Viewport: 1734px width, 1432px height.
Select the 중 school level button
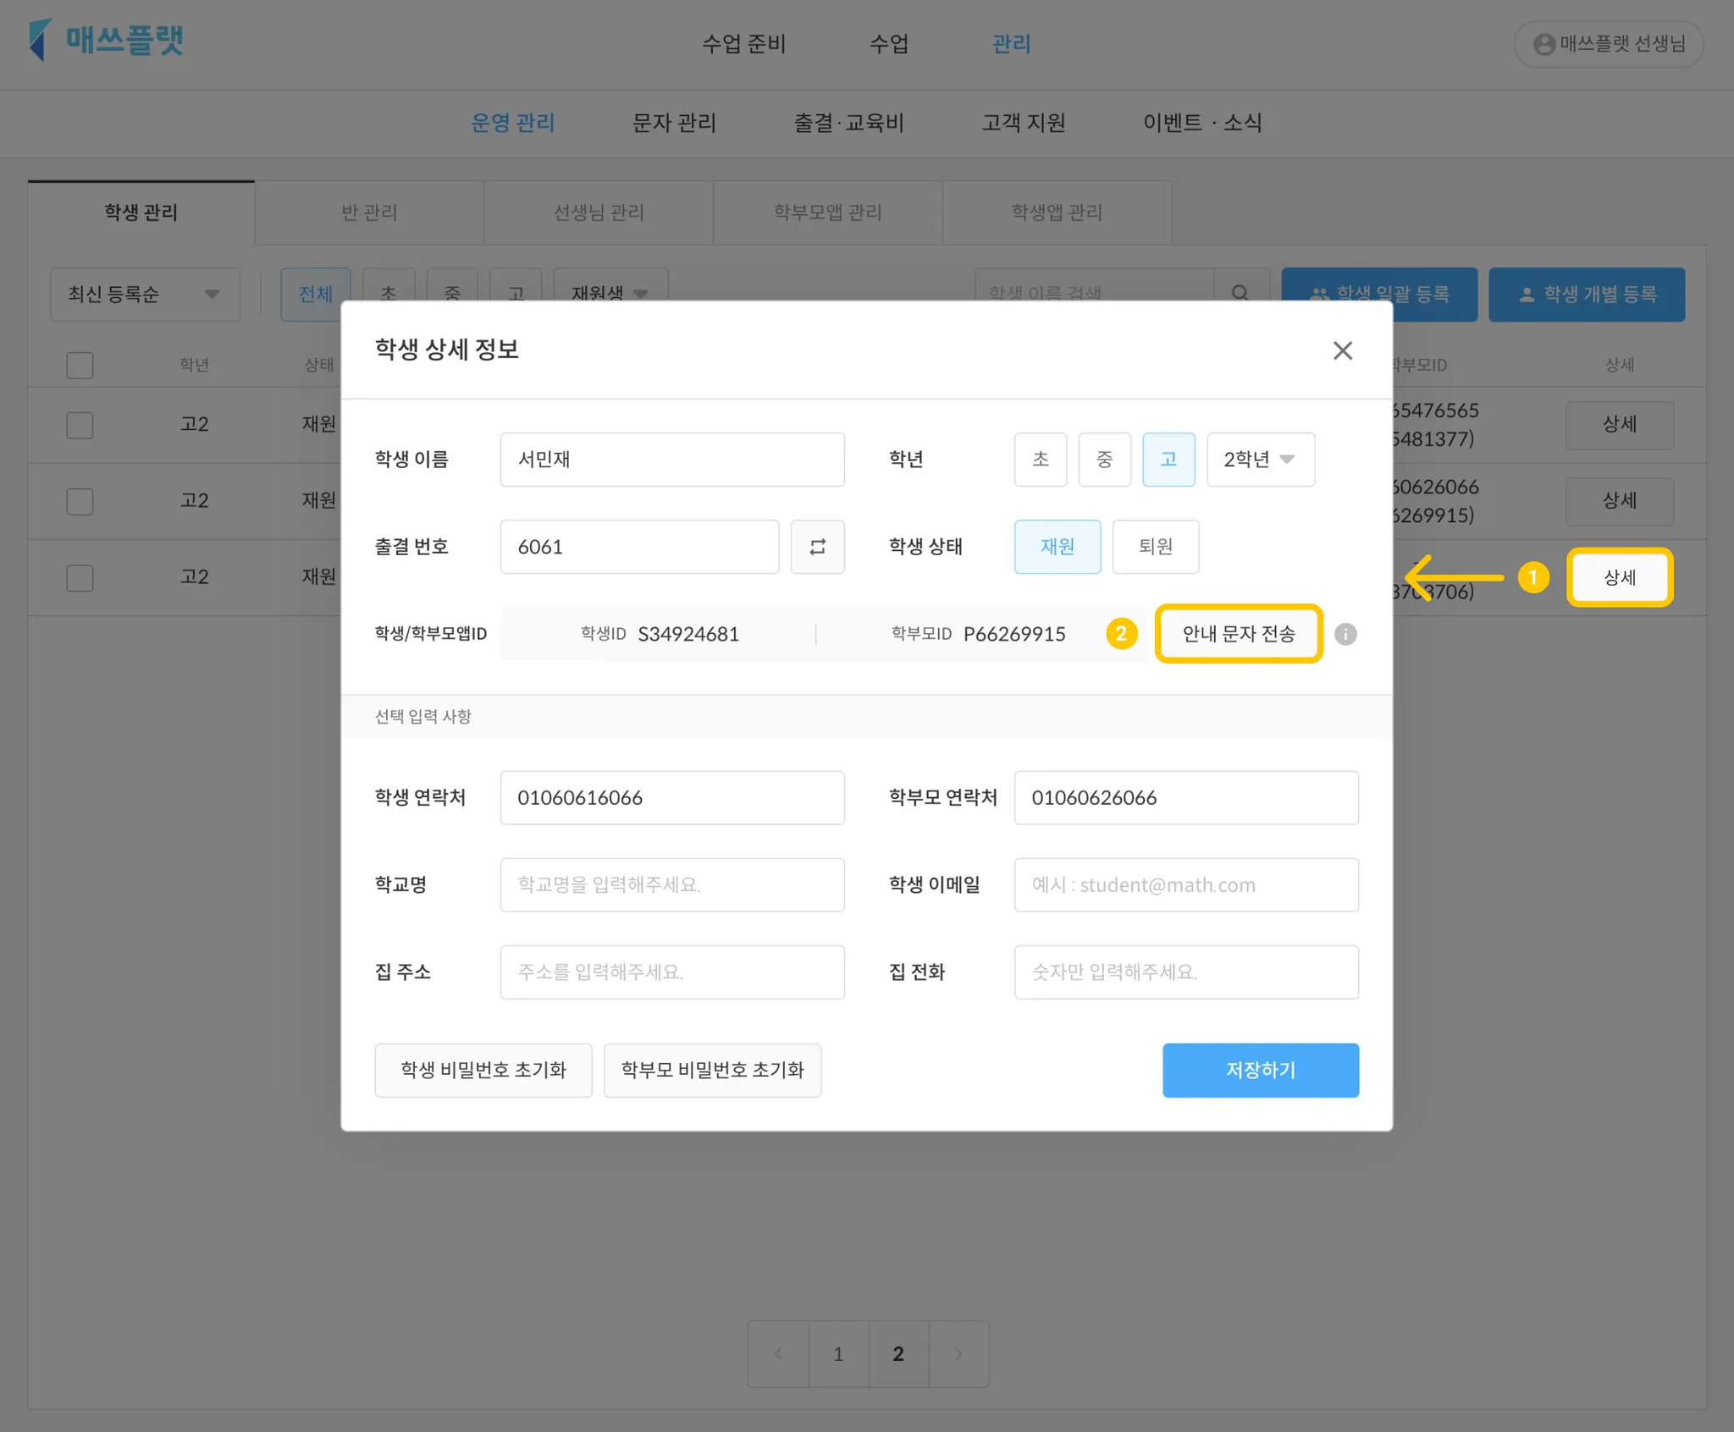point(1104,460)
